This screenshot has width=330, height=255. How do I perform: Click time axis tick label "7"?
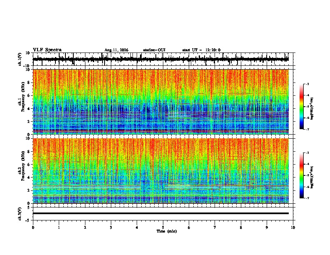point(215,227)
